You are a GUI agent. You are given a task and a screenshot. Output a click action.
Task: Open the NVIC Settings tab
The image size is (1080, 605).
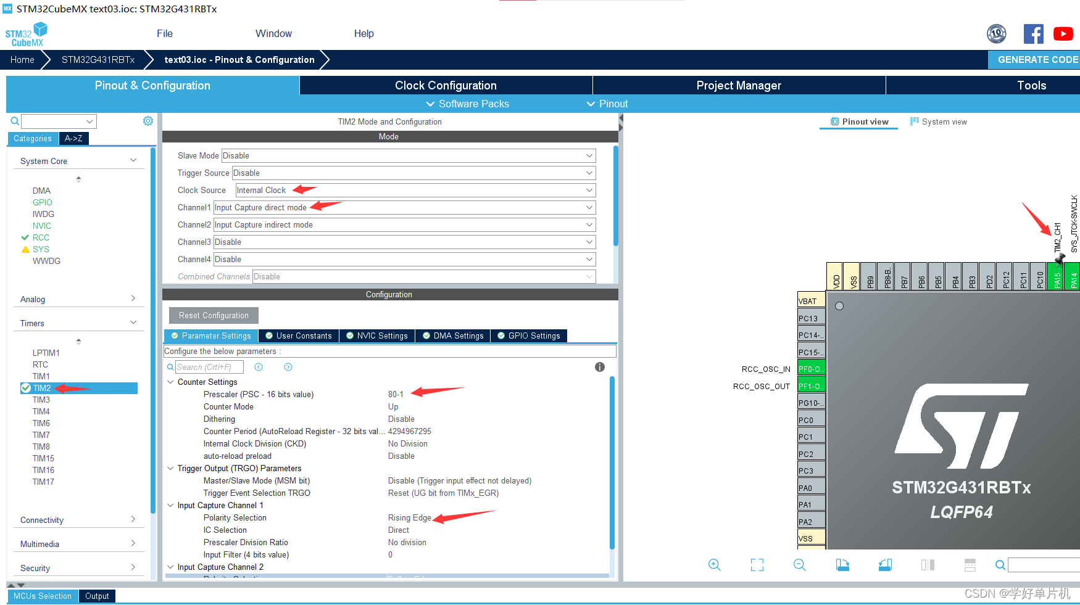(x=377, y=335)
